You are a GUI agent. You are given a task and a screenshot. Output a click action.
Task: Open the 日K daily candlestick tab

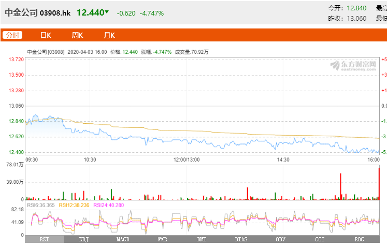(x=46, y=35)
